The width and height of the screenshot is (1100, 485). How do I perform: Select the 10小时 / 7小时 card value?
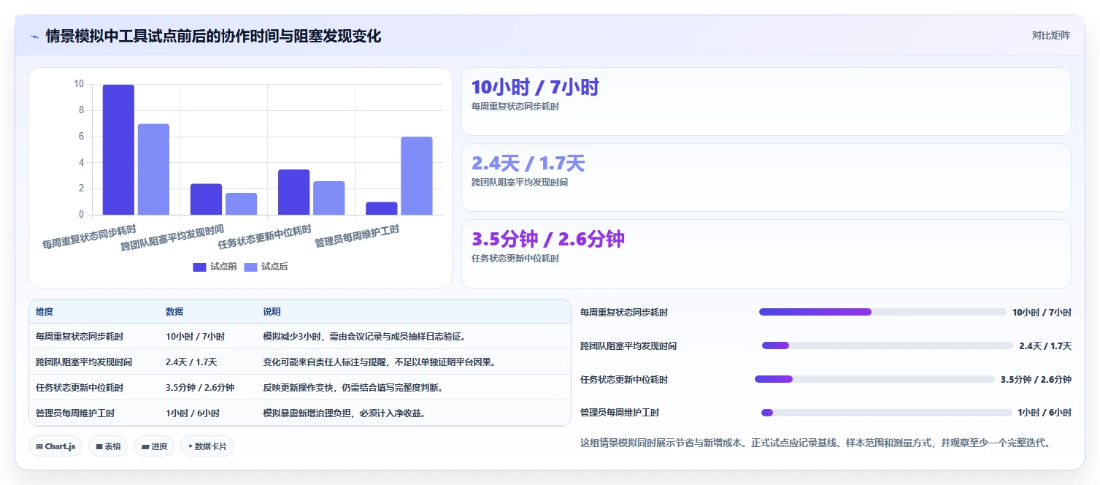click(535, 88)
